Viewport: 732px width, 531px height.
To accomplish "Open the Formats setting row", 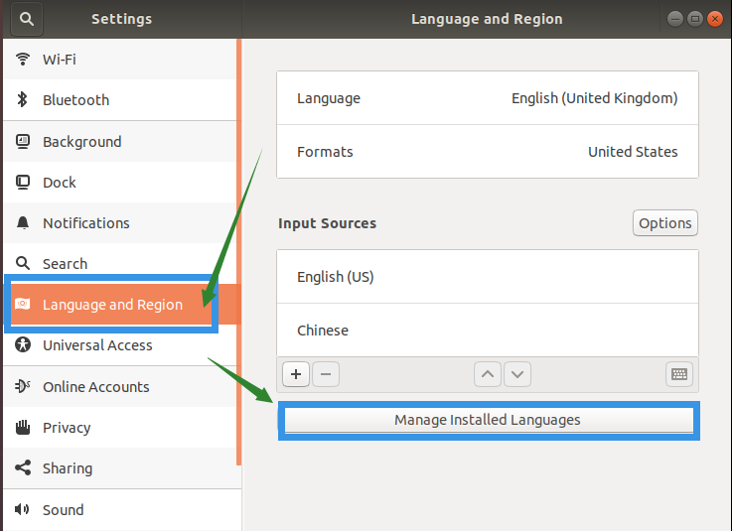I will point(487,152).
